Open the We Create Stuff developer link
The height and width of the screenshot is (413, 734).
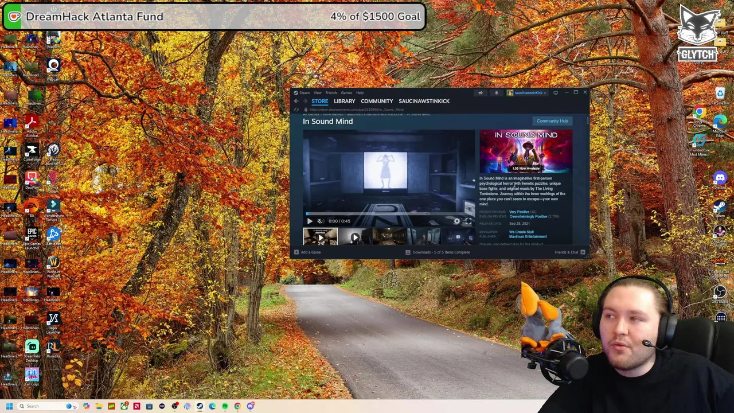(x=521, y=232)
